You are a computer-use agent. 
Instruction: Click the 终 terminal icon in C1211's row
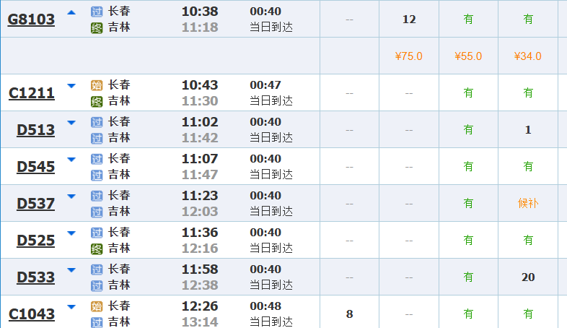(97, 101)
